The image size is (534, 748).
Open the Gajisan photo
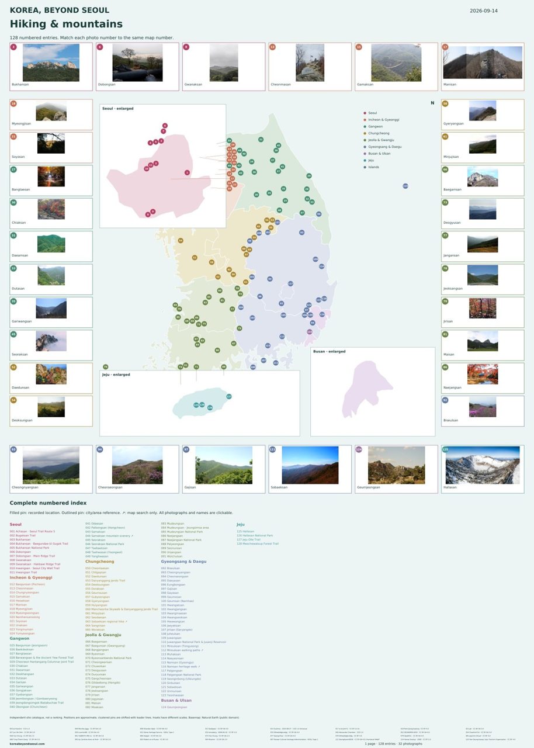point(224,465)
